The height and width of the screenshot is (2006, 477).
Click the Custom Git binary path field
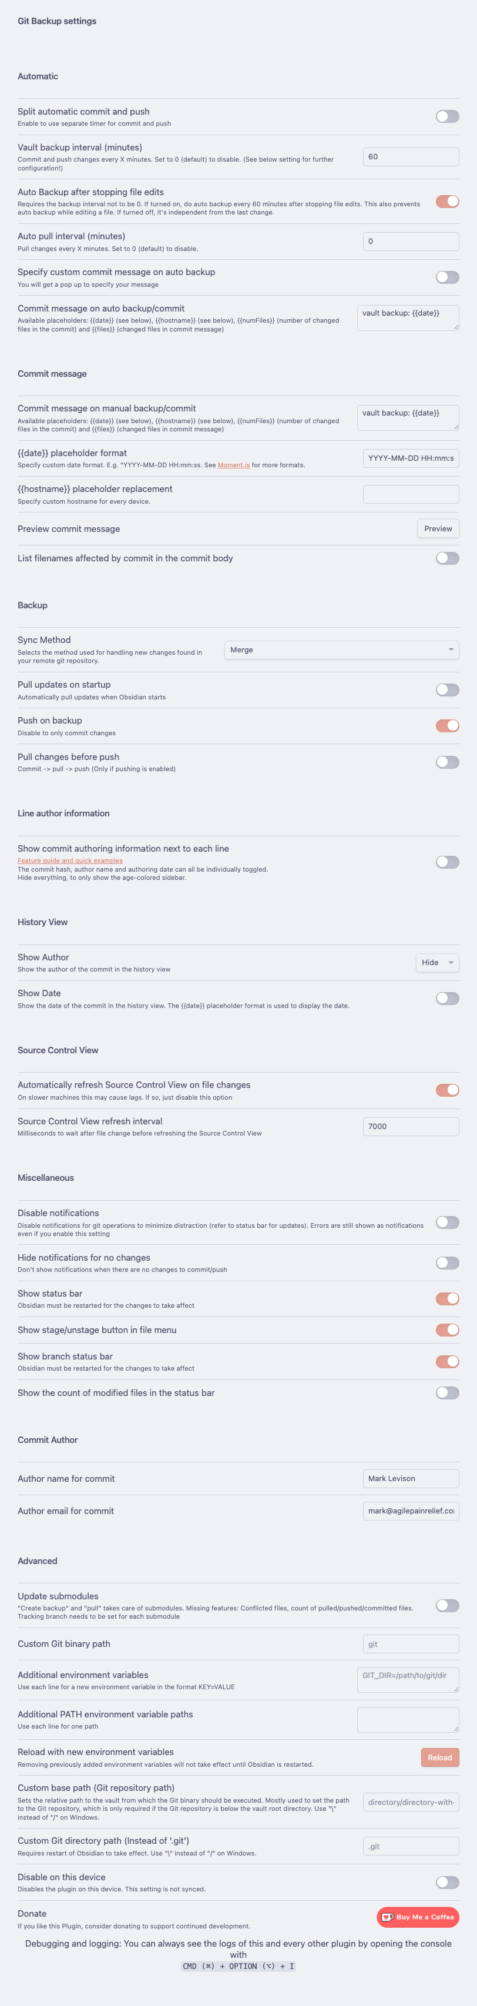[x=410, y=1644]
